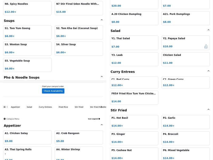This screenshot has height=160, width=213.
Task: Collapse the Soups section
Action: (x=102, y=20)
